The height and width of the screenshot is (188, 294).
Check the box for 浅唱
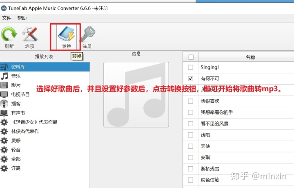coord(191,135)
